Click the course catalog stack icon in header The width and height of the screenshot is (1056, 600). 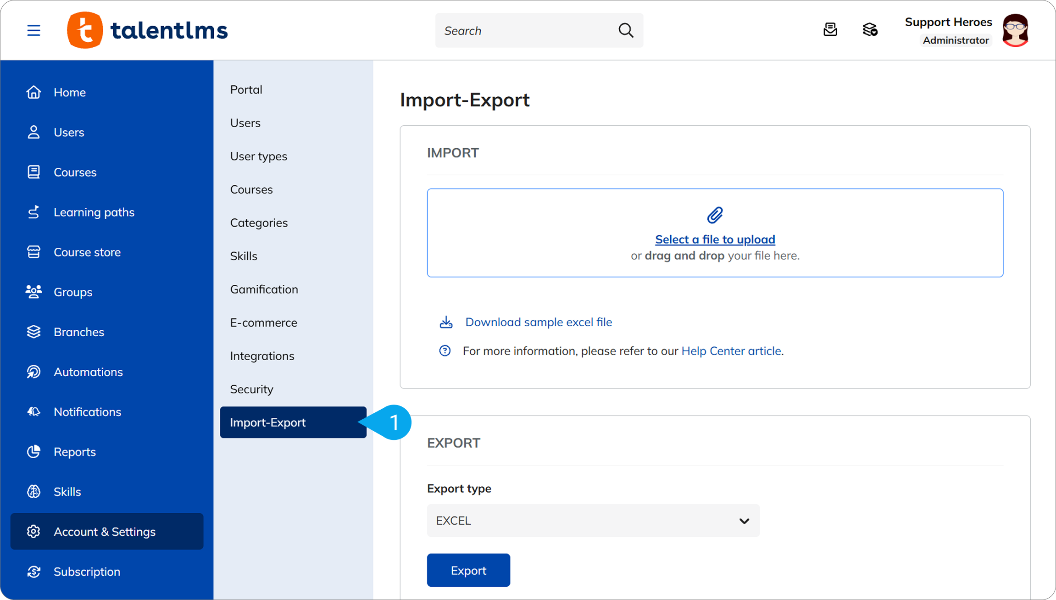coord(870,30)
